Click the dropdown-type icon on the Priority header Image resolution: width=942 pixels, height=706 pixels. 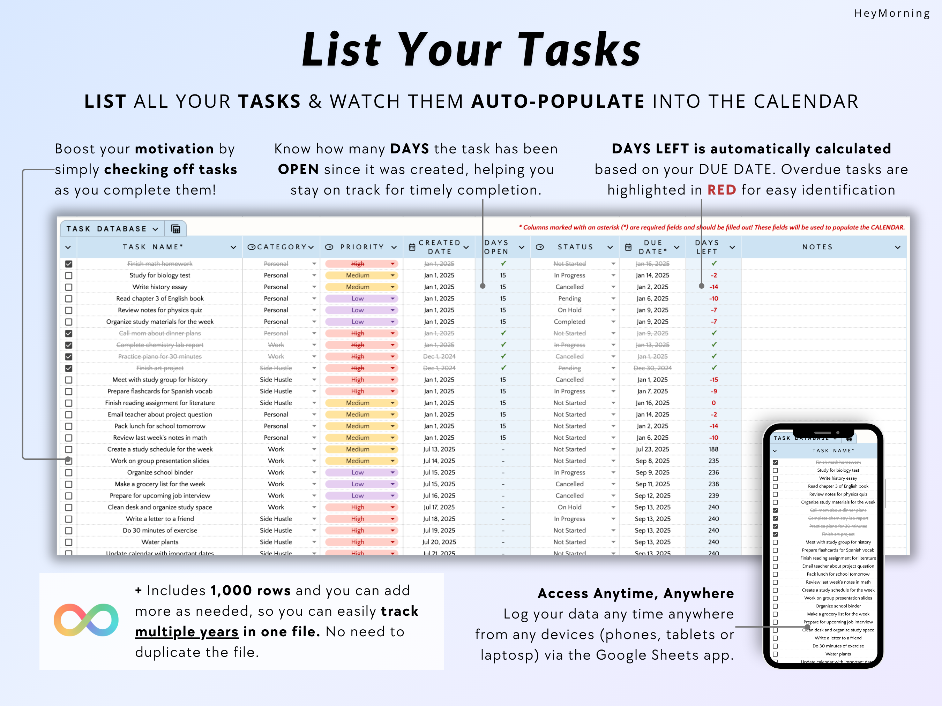[x=329, y=247]
